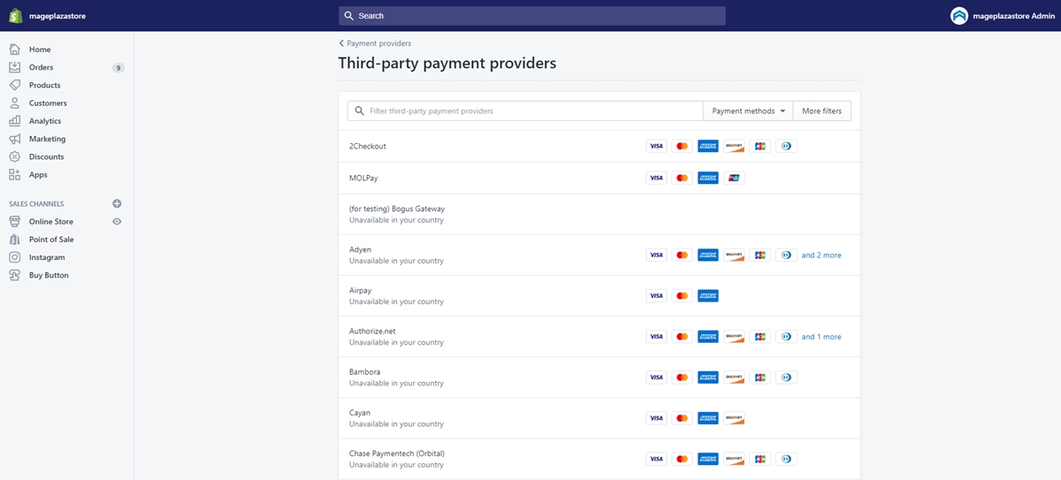Select the (for testing) Bogus Gateway row

[599, 214]
